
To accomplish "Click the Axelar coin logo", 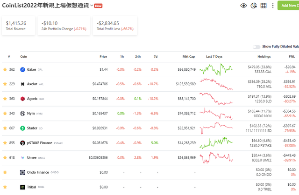I will point(22,84).
